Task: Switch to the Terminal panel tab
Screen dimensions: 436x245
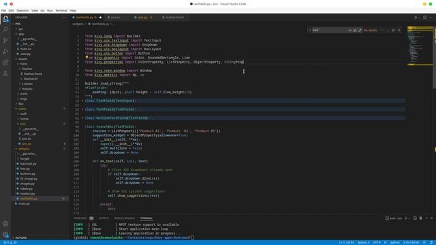Action: [146, 218]
